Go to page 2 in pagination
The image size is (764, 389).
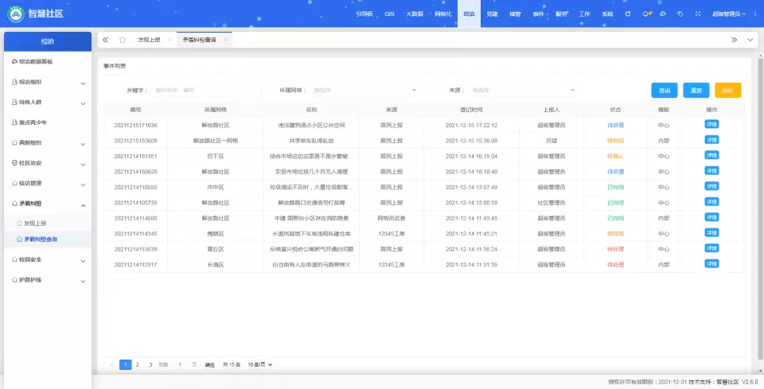137,364
